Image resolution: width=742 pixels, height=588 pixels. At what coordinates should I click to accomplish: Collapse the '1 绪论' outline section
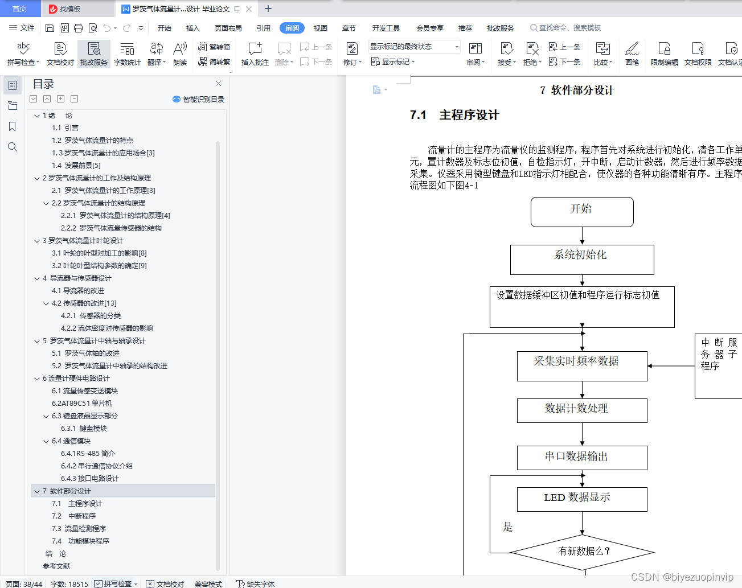click(37, 116)
